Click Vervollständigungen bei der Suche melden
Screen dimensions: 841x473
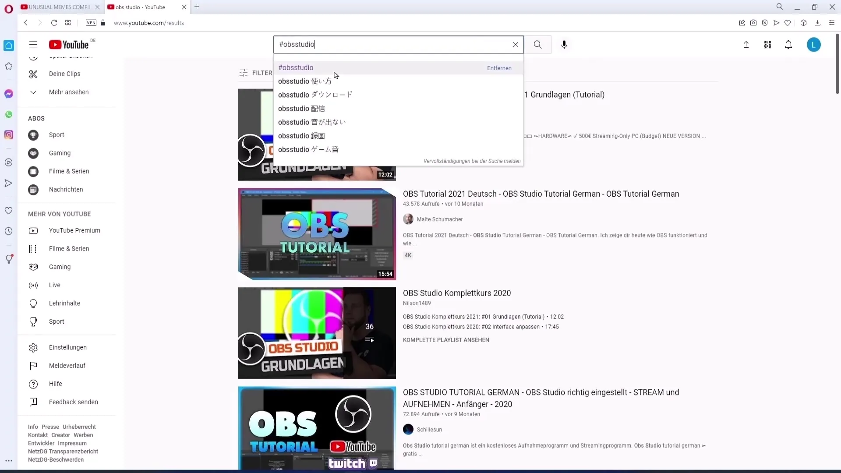[x=472, y=161]
